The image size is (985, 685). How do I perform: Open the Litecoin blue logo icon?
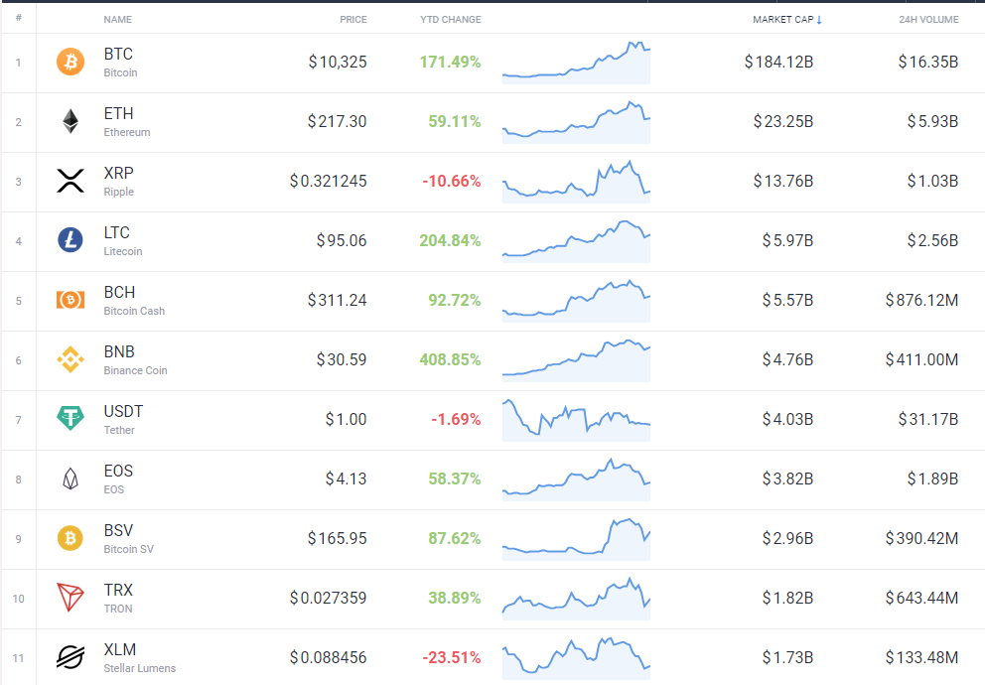click(x=70, y=240)
